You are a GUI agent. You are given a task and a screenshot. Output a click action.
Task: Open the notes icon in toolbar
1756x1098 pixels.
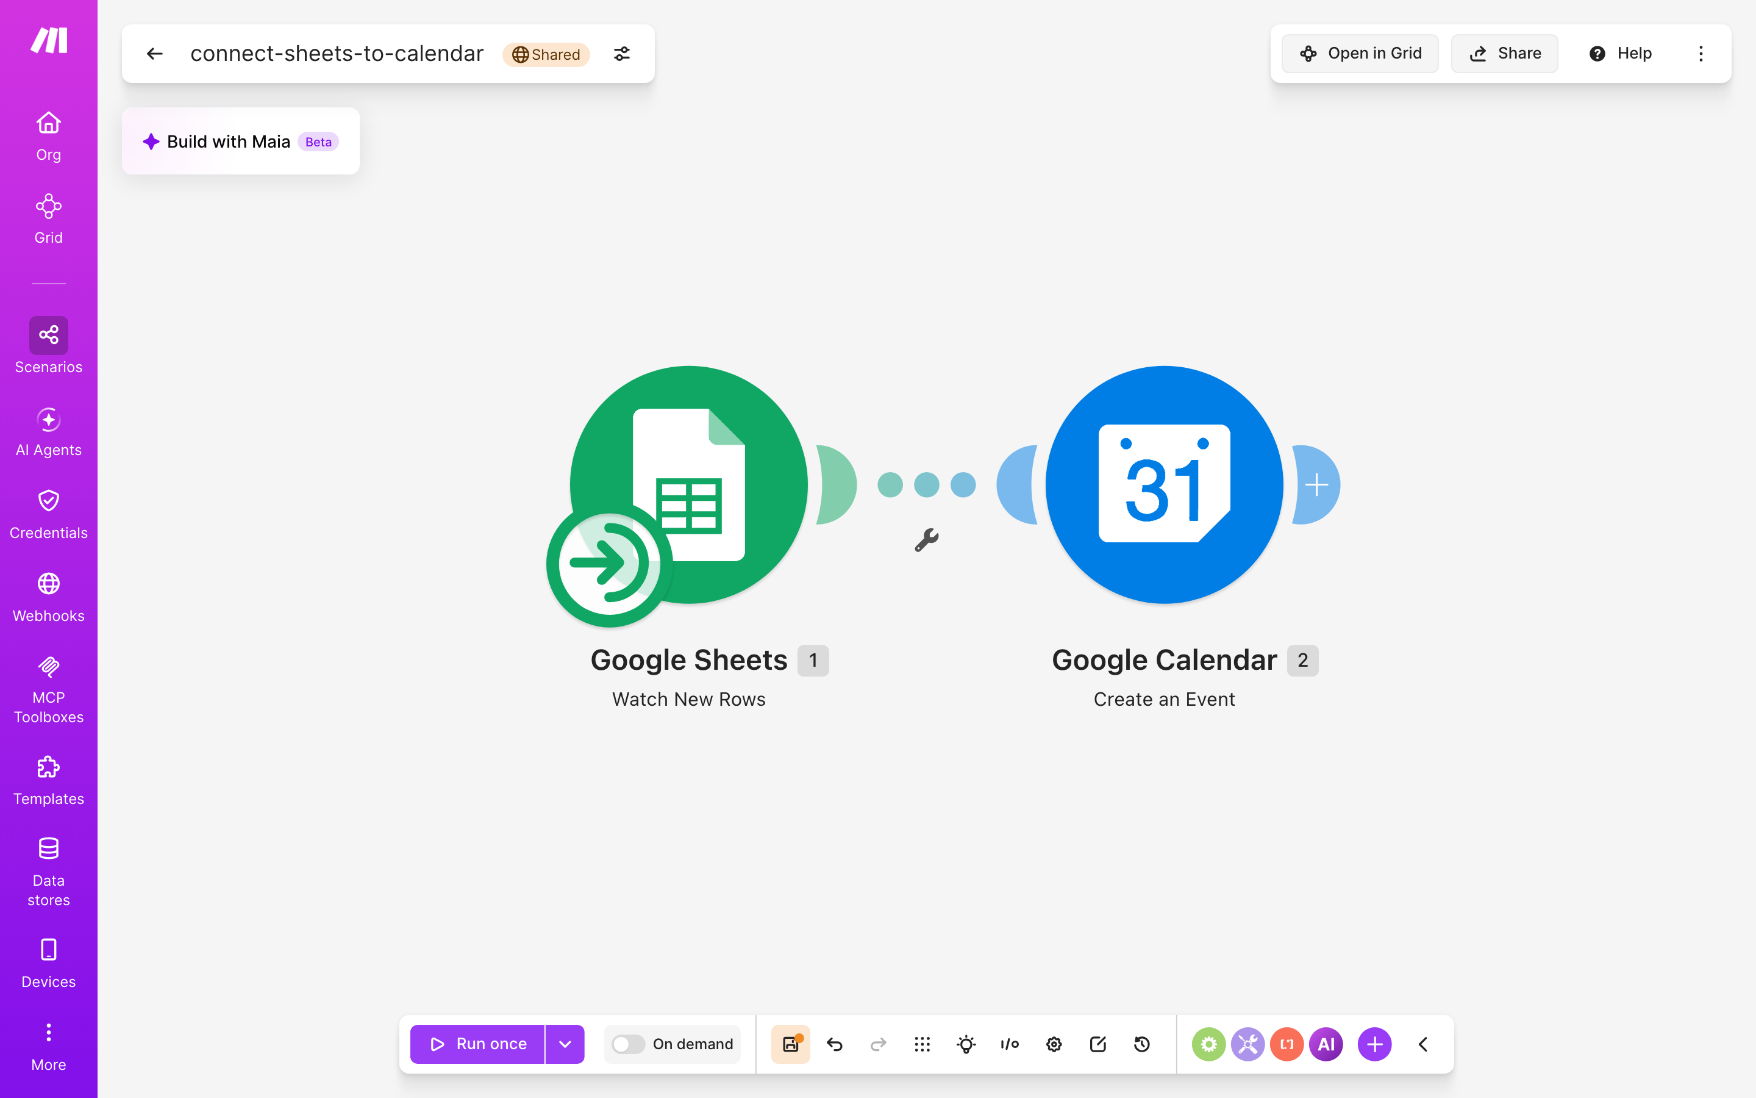(1098, 1044)
